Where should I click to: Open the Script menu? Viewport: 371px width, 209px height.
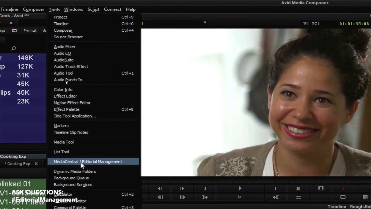coord(93,9)
